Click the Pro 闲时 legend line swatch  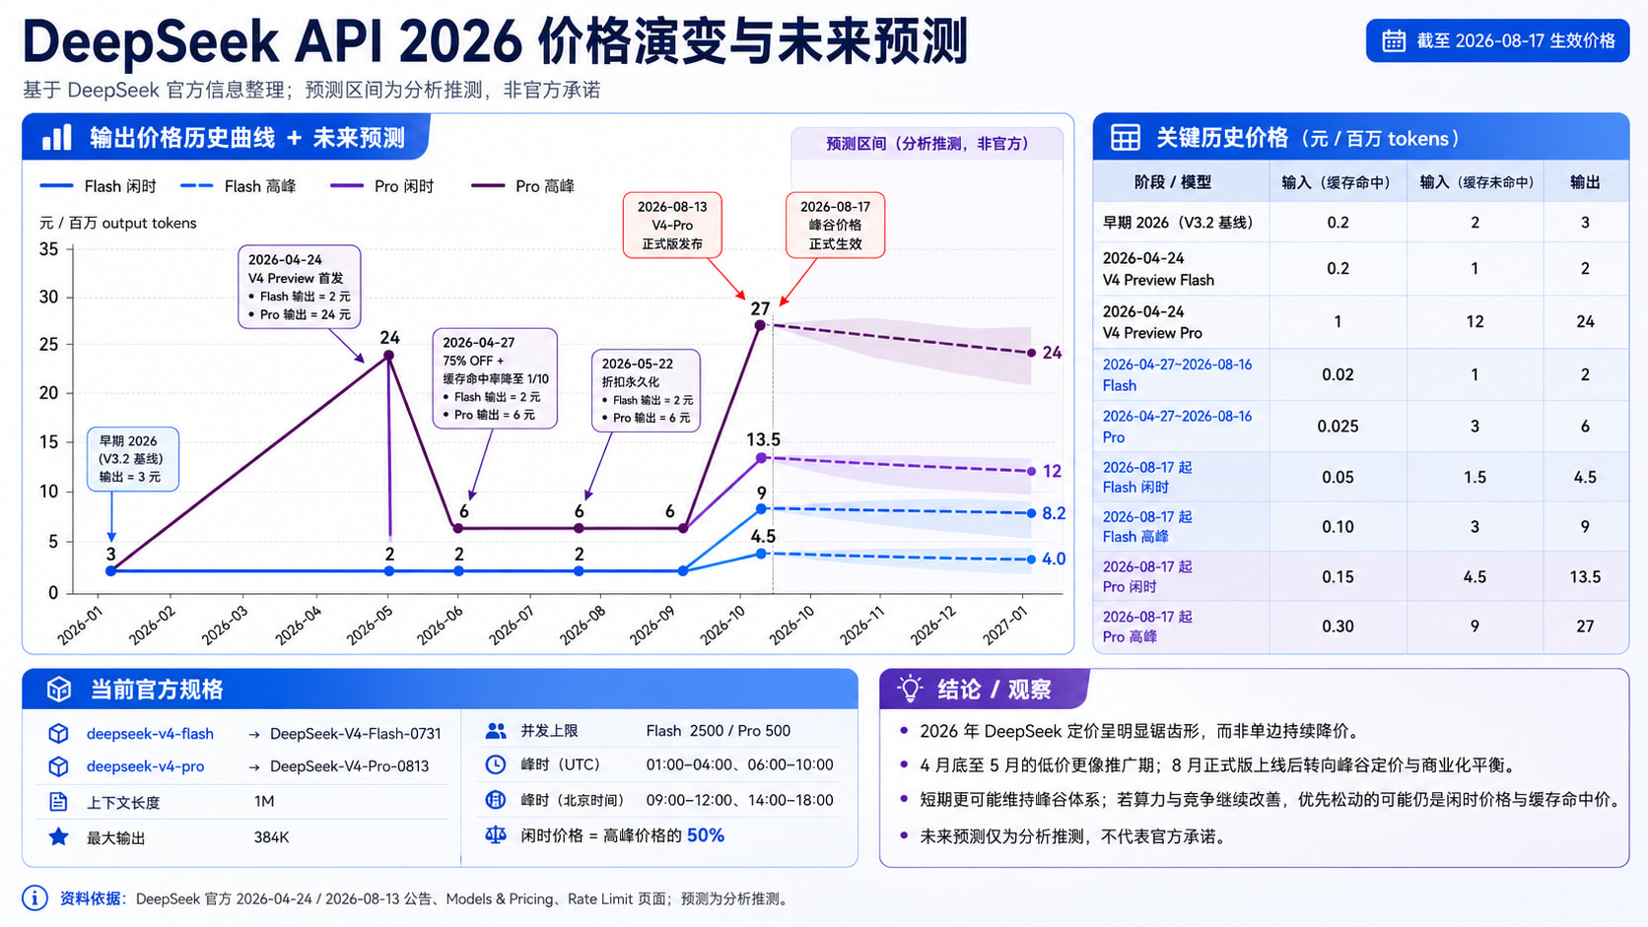tap(347, 185)
